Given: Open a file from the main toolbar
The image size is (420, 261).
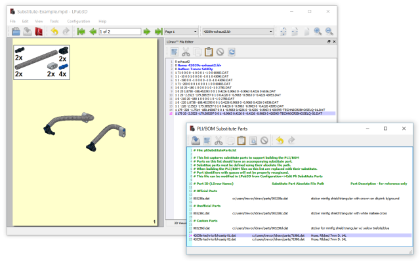Looking at the screenshot, I should 16,31.
